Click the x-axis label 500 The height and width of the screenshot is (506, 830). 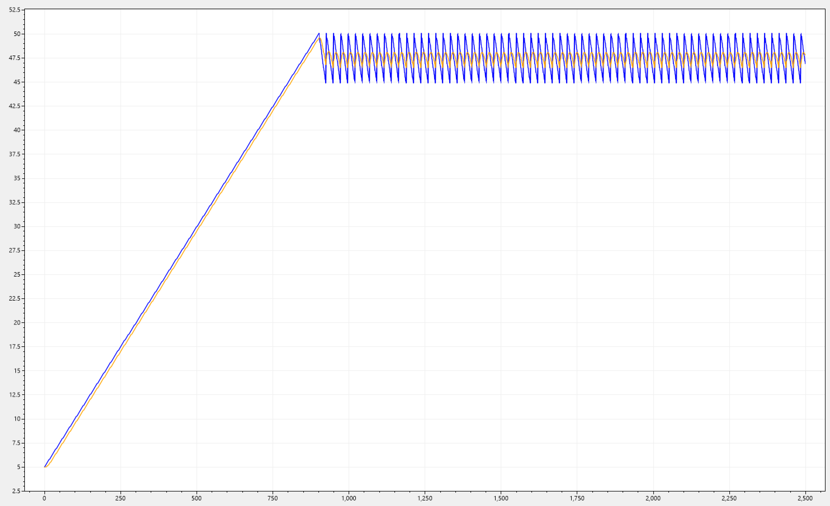click(x=196, y=498)
